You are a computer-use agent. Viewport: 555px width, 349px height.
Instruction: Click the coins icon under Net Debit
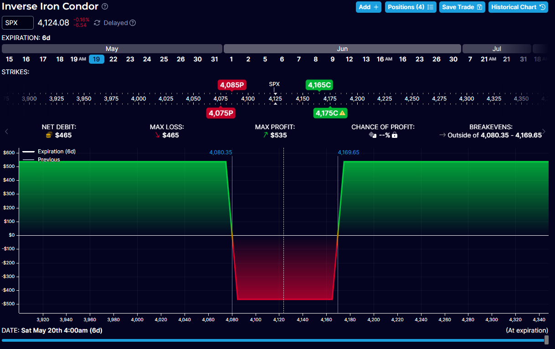pyautogui.click(x=49, y=135)
